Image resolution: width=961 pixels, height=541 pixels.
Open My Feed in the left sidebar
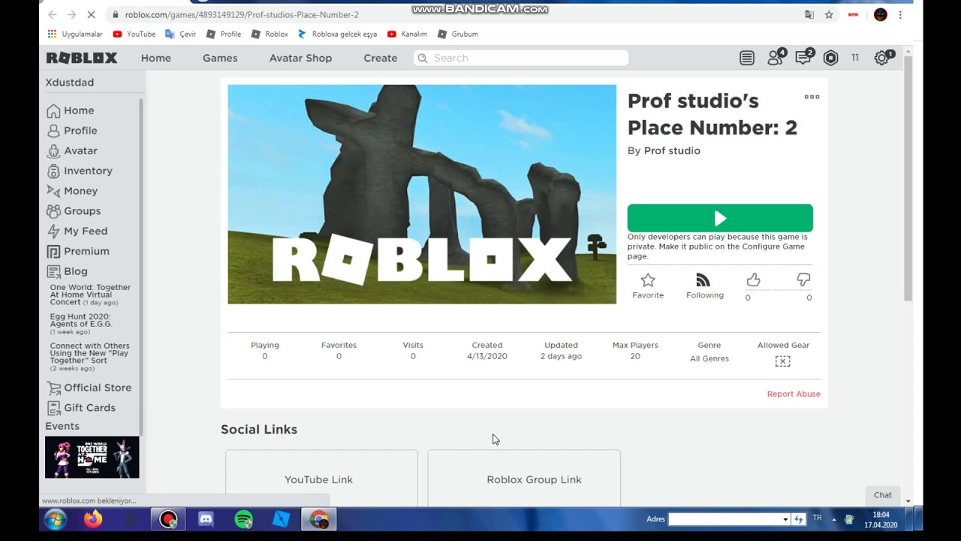[77, 231]
